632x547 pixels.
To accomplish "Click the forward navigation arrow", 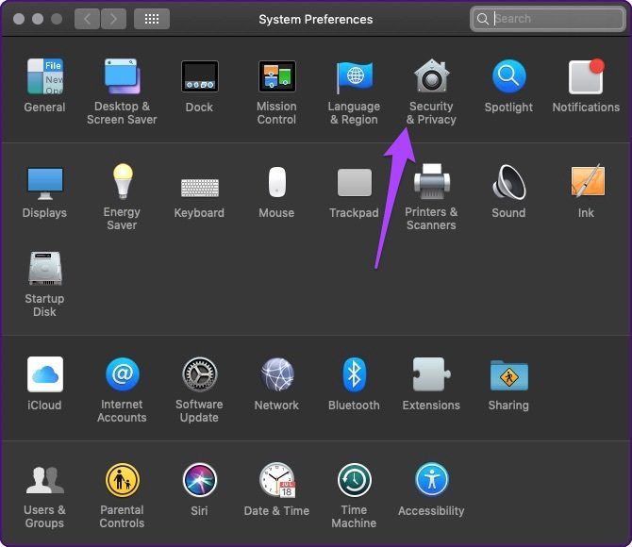I will click(x=113, y=19).
